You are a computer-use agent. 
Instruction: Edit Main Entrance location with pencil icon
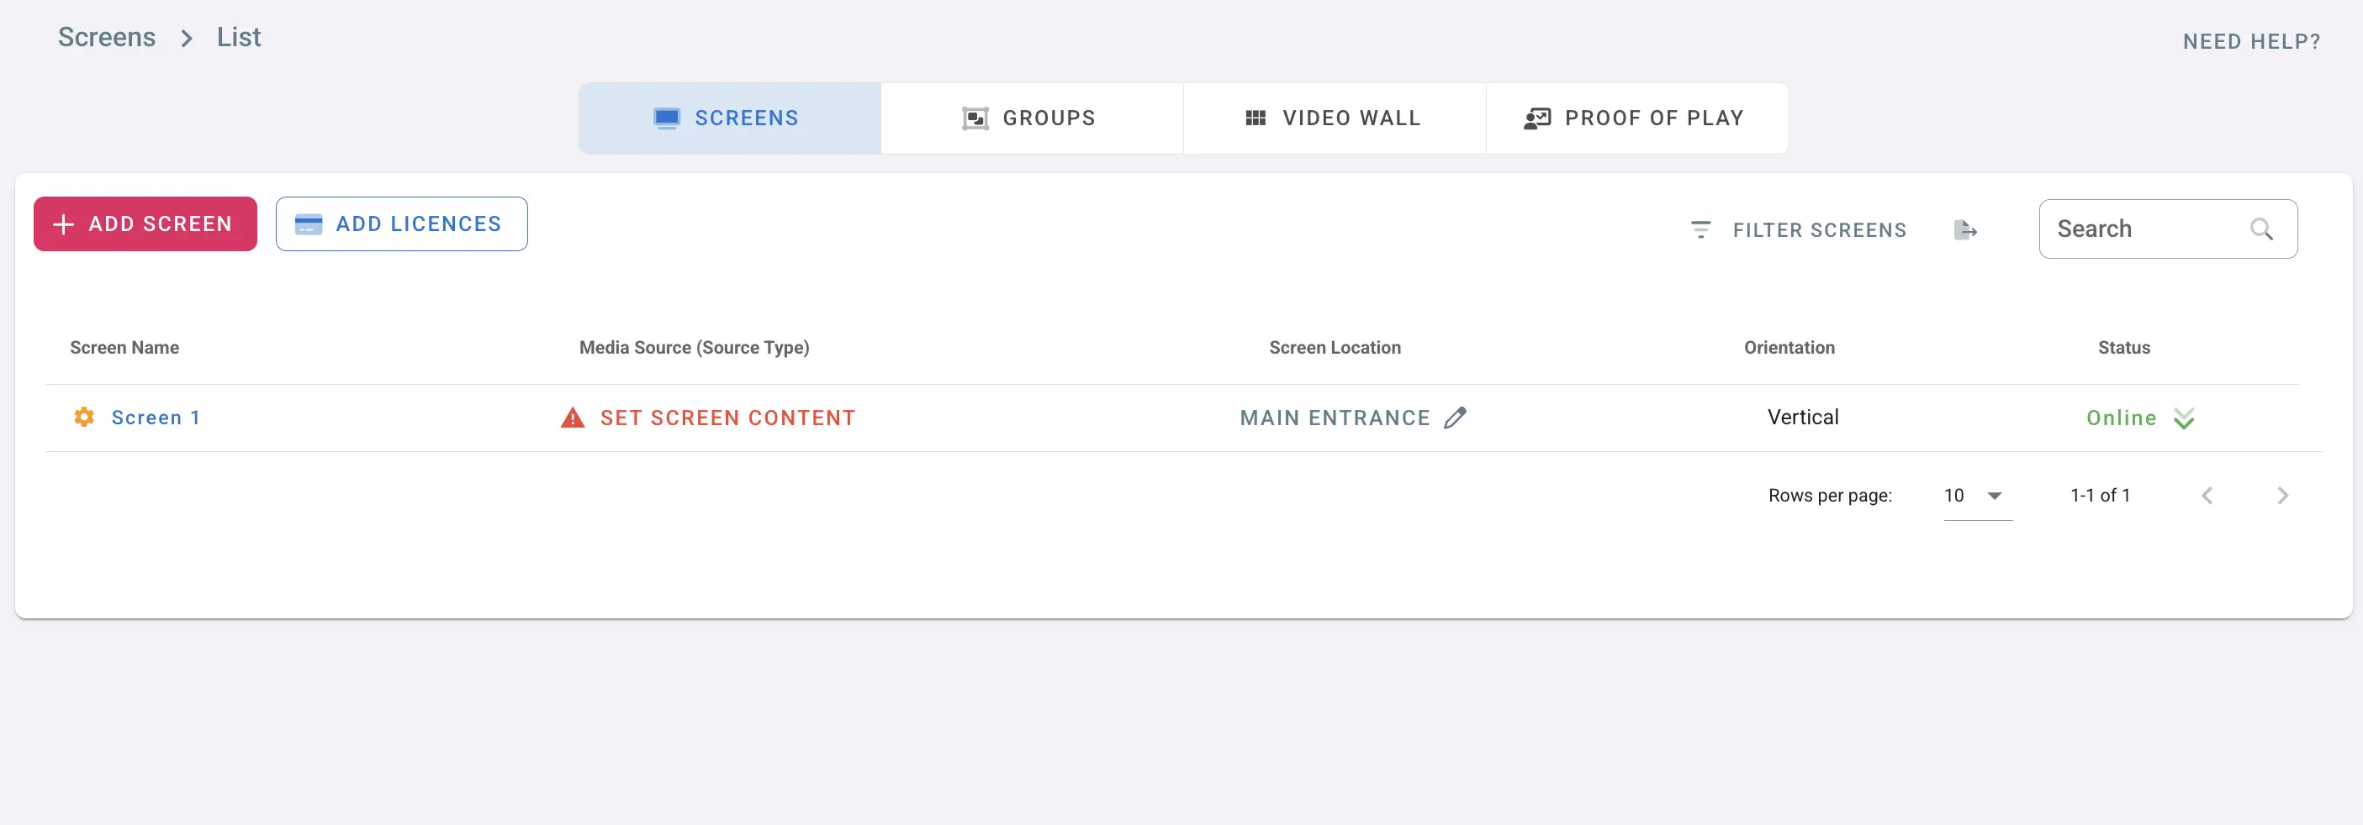[1455, 418]
